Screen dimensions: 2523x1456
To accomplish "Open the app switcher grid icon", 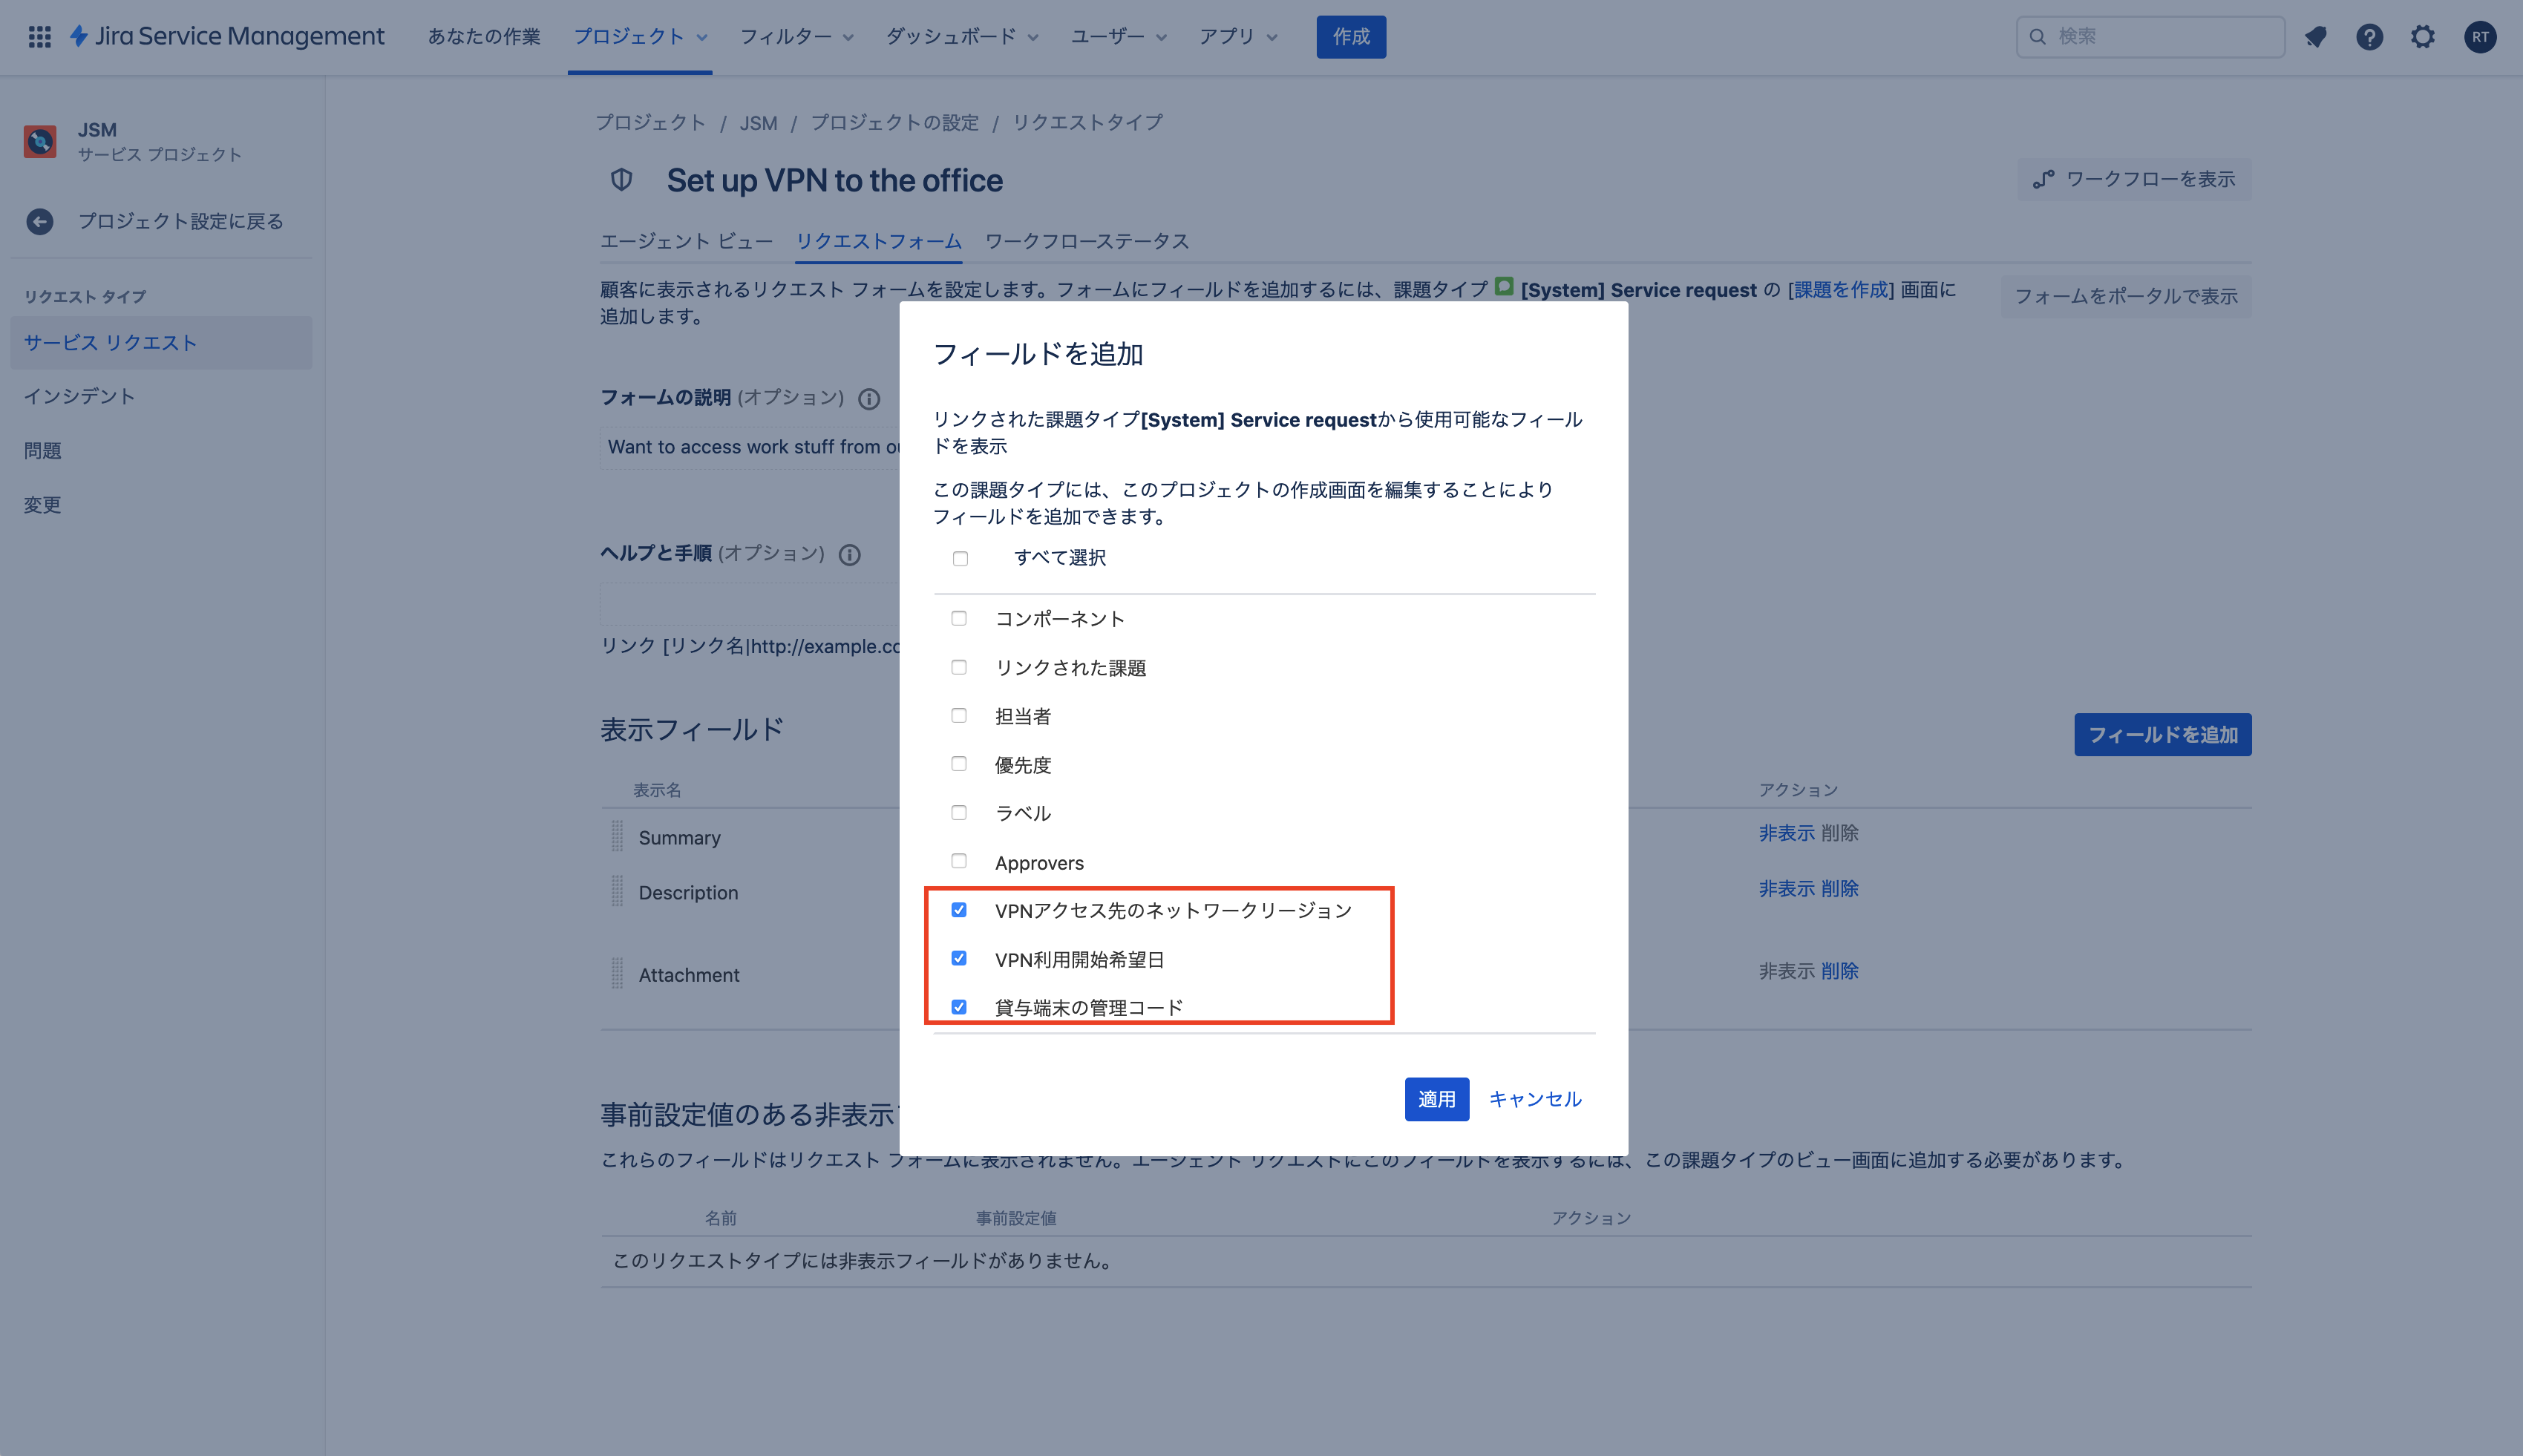I will (39, 37).
